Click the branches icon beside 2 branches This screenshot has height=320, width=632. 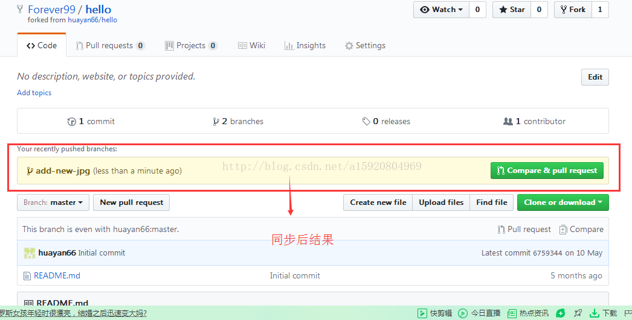[x=216, y=122]
